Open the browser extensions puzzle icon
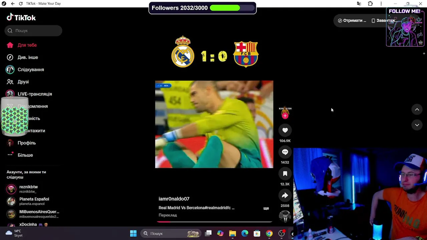Viewport: 427px width, 240px height. tap(370, 4)
